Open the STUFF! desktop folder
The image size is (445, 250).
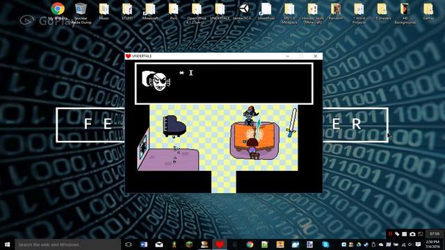tap(127, 11)
